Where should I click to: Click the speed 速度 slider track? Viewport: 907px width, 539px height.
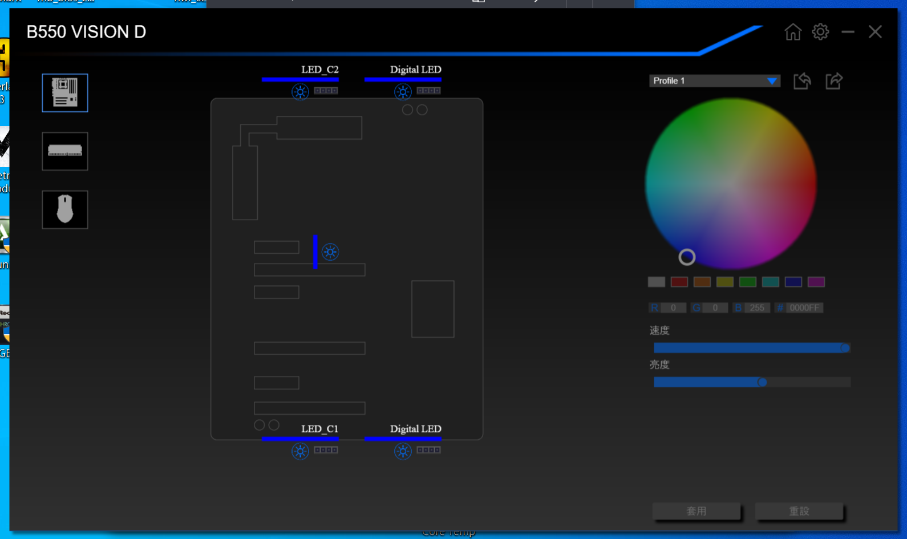[x=752, y=348]
